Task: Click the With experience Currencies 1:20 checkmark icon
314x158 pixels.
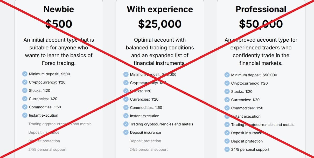Action: [x=126, y=99]
